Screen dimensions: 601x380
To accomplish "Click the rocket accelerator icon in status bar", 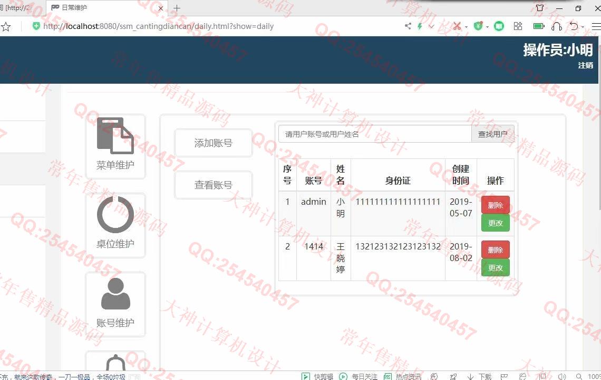I will 453,376.
